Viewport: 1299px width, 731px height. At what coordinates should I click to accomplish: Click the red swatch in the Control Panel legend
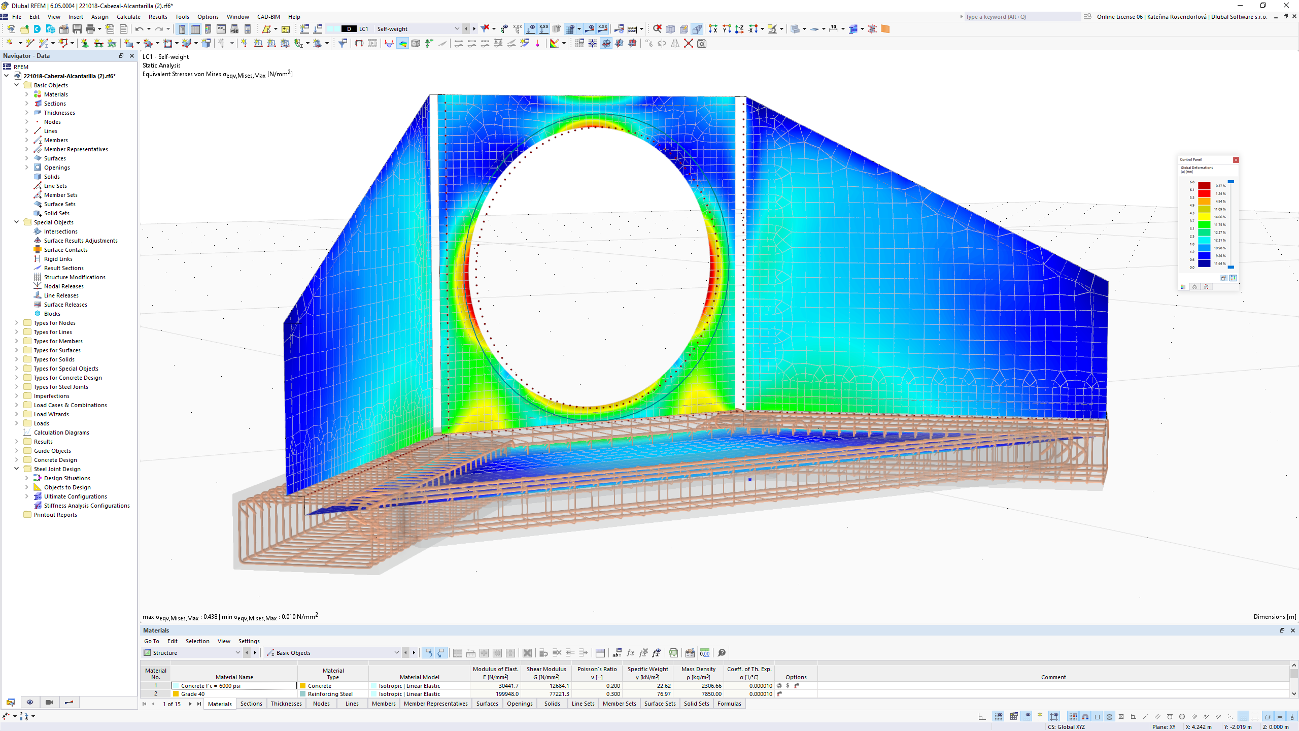point(1204,193)
